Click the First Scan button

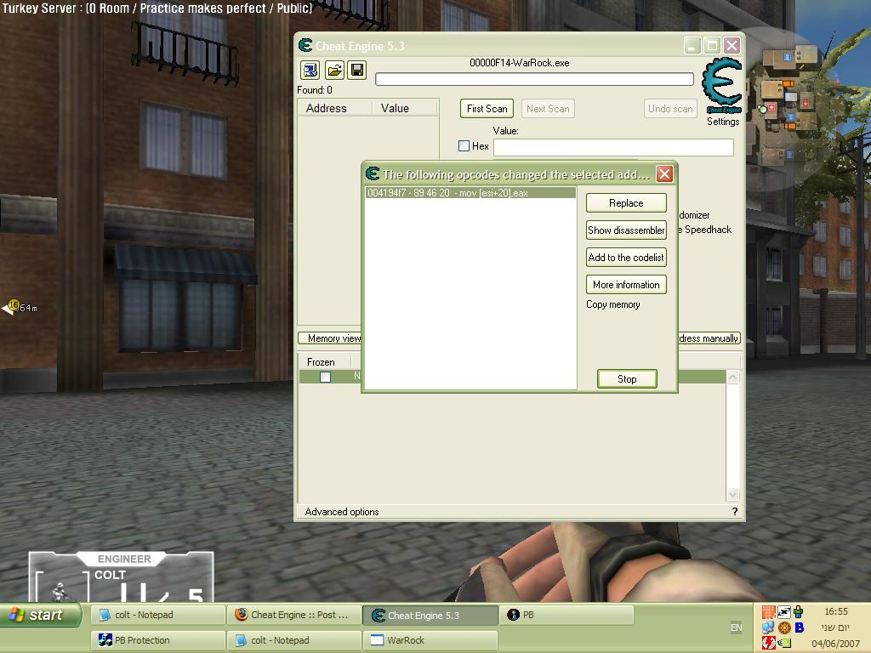(x=487, y=108)
